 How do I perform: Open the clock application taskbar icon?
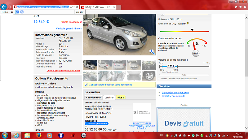[84, 135]
